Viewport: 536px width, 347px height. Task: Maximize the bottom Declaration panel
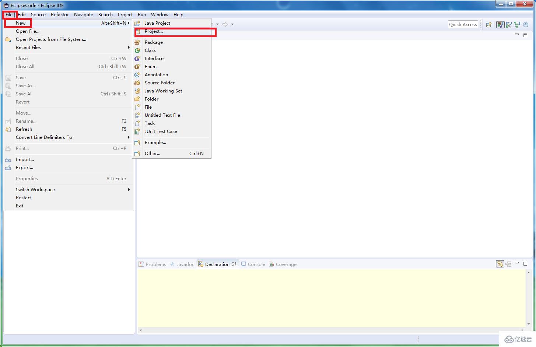click(525, 264)
